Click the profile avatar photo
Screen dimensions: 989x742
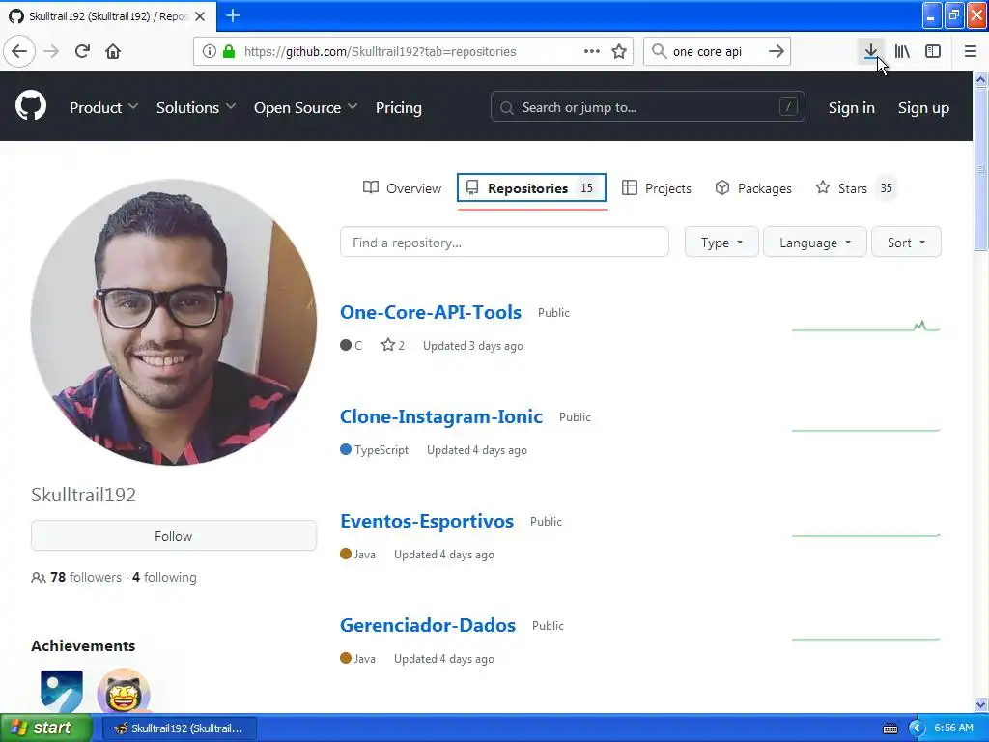[x=174, y=322]
